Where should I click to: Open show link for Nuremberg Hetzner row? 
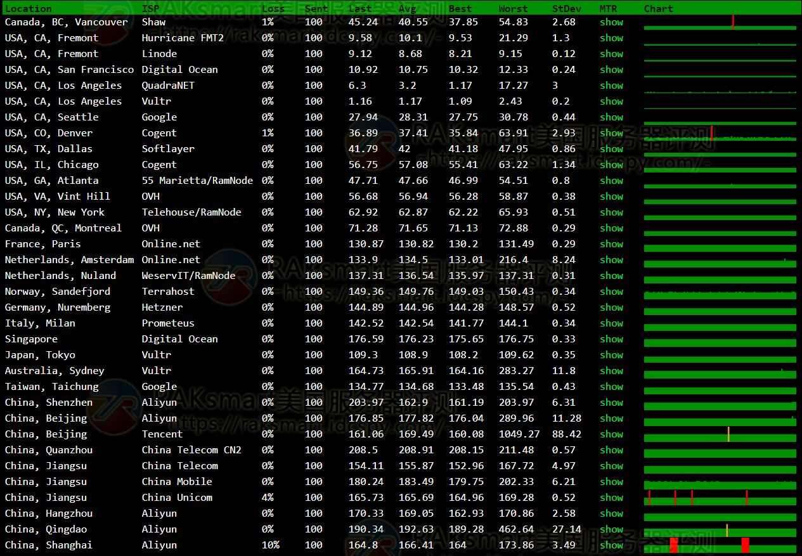[611, 307]
